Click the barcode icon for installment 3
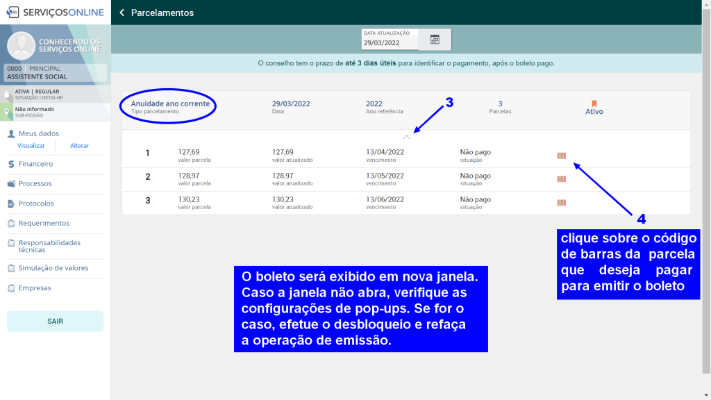 561,203
